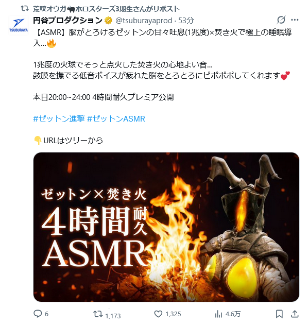Open the Zetton bonfire ASMR image
The width and height of the screenshot is (308, 325).
166,227
